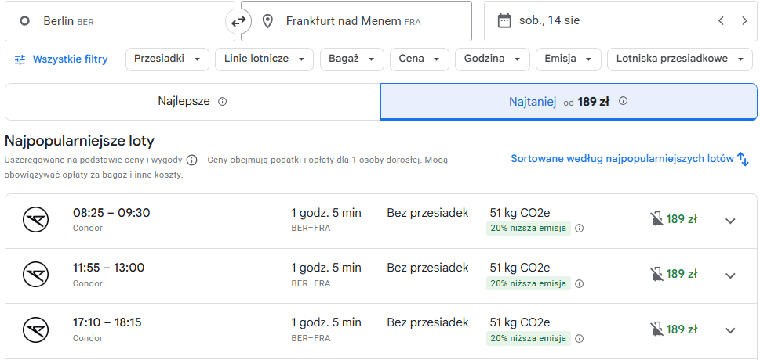Viewport: 760px width, 360px height.
Task: Click '20% niższa emisja' badge on 11:55 flight
Action: tap(529, 283)
